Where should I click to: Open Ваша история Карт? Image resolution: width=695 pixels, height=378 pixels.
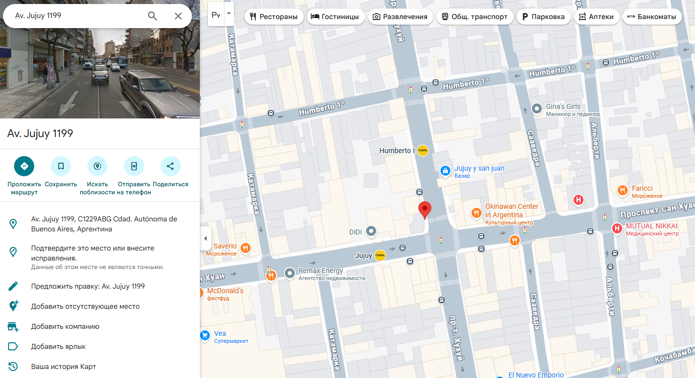pos(63,366)
